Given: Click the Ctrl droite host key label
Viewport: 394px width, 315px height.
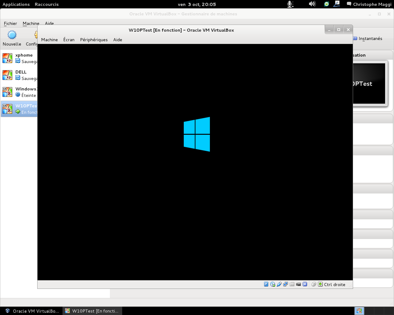Looking at the screenshot, I should coord(335,285).
